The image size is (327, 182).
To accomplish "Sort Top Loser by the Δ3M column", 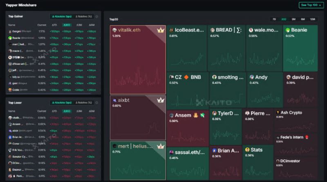I will click(79, 111).
